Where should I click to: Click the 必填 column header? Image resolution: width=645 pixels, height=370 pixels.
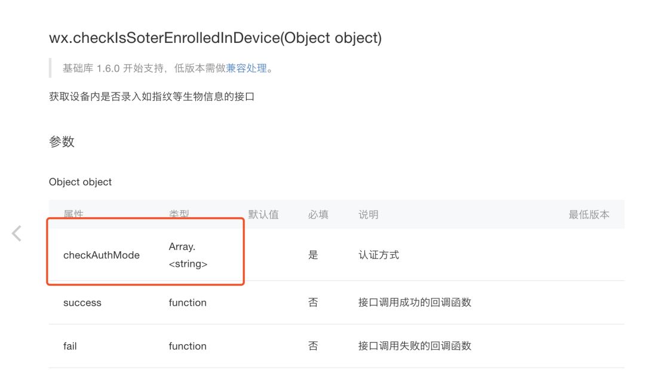[x=318, y=214]
